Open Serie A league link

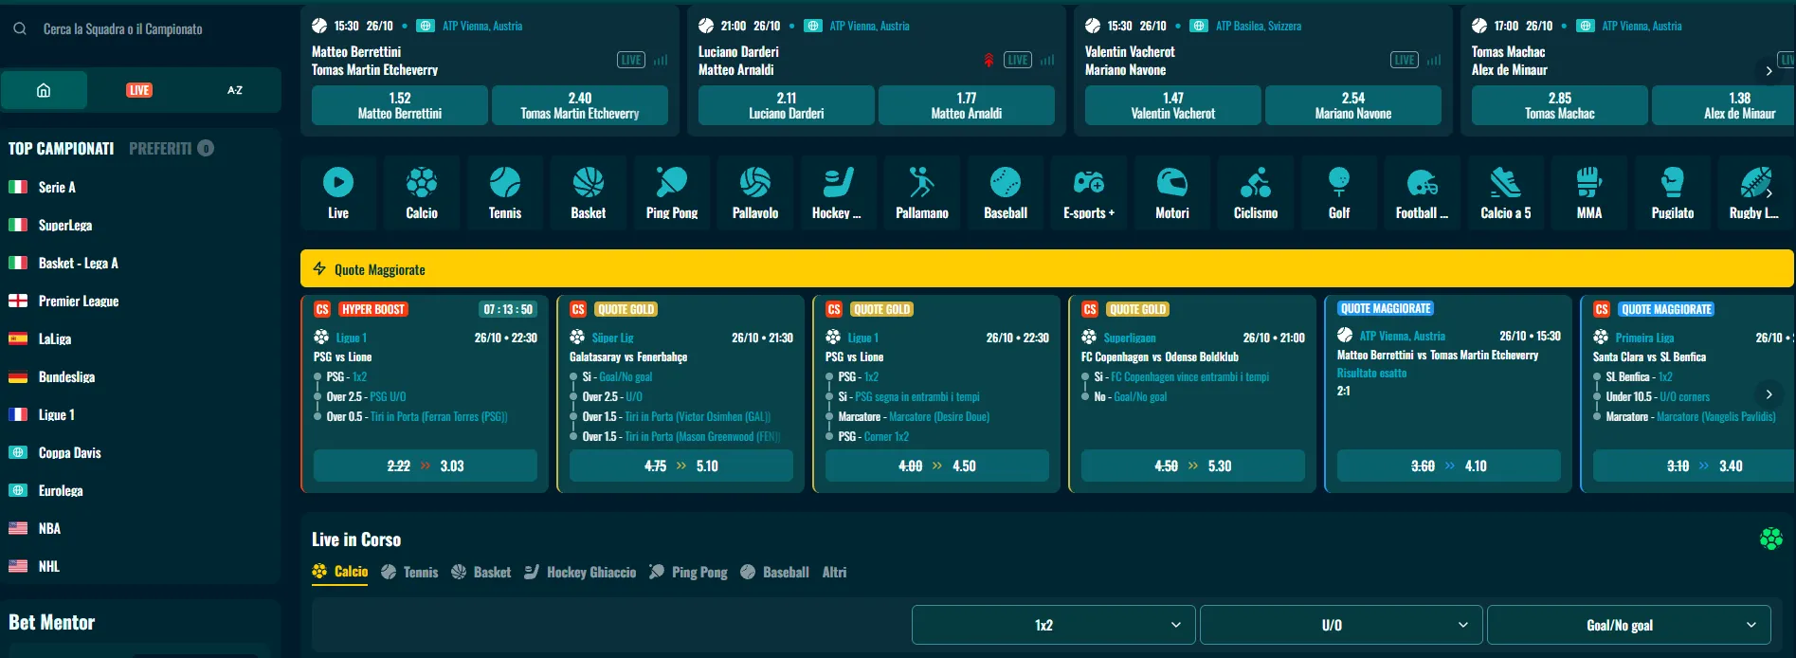coord(57,188)
